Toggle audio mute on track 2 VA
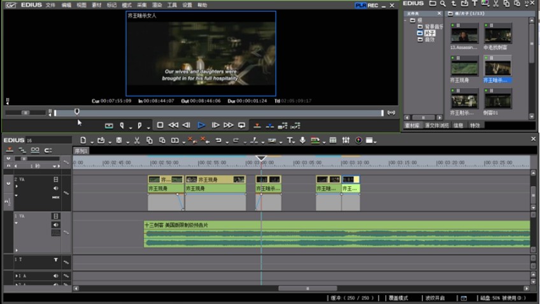This screenshot has height=304, width=540. 55,188
